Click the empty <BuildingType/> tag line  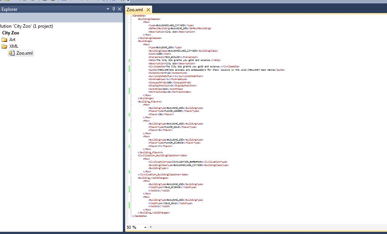(158, 168)
